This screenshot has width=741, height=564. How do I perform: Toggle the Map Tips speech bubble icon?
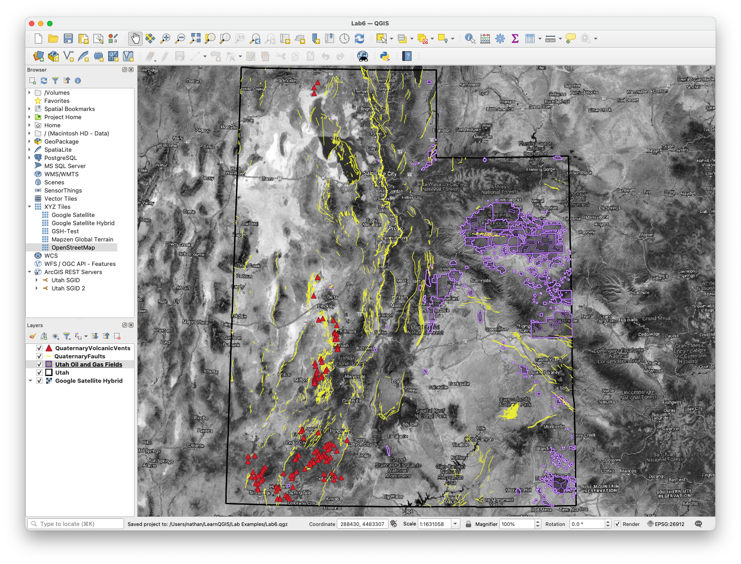coord(571,39)
